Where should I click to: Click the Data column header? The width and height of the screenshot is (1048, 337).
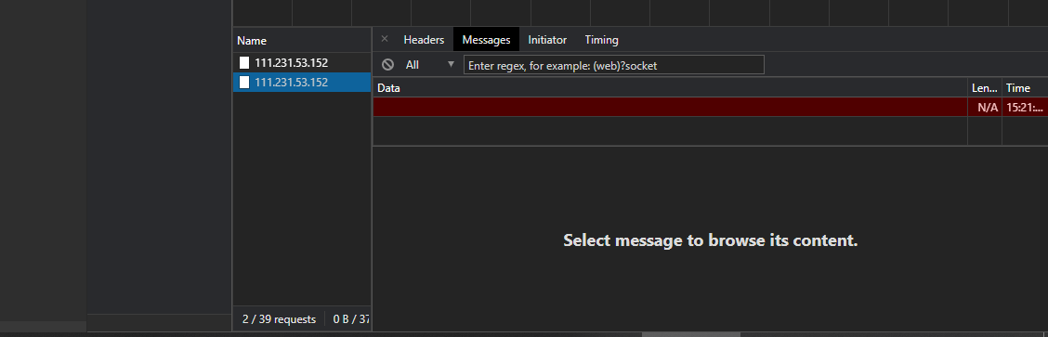(670, 87)
